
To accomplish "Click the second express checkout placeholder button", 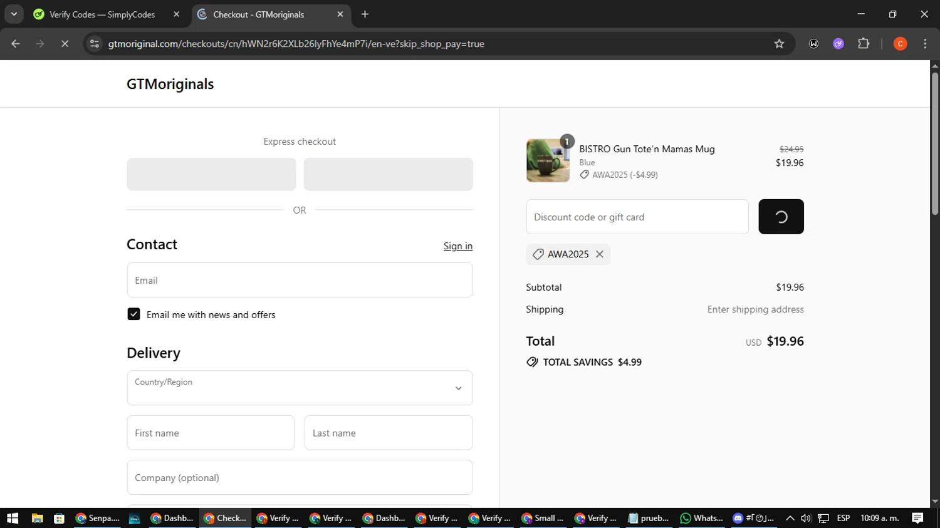I will tap(389, 174).
